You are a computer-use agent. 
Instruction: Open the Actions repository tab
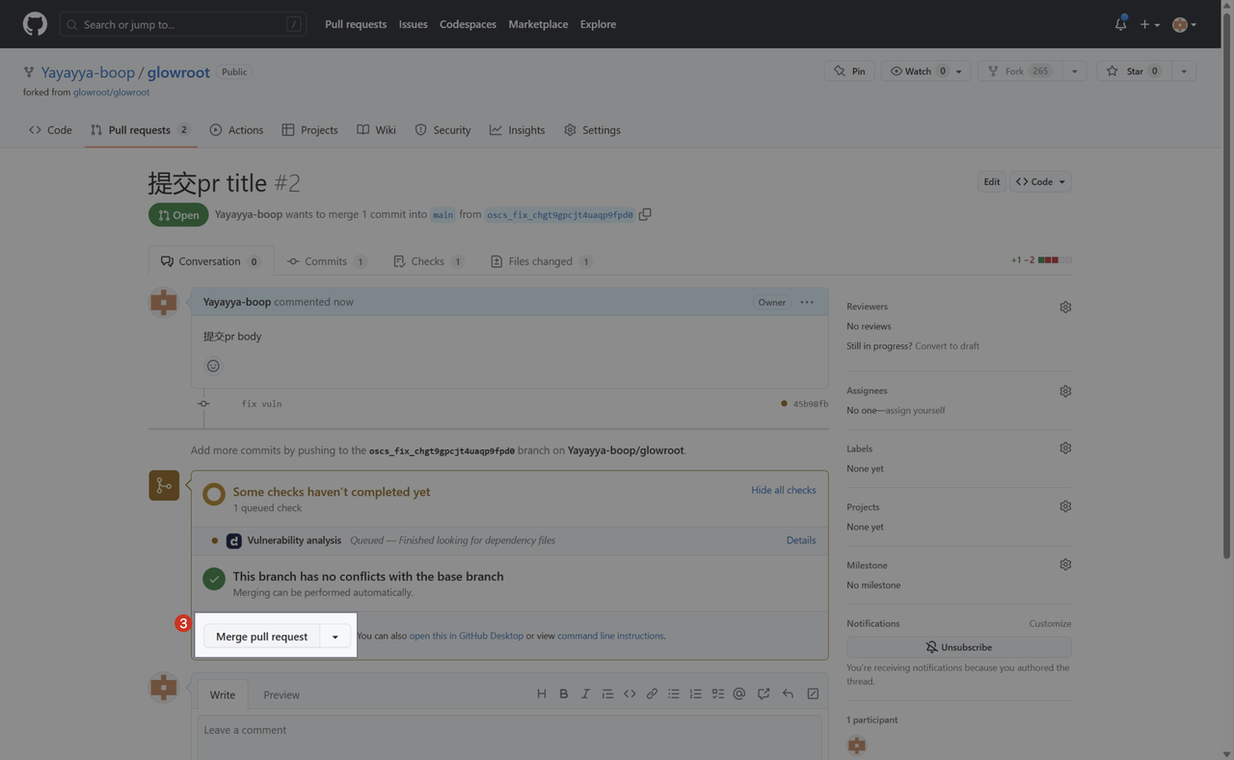236,130
